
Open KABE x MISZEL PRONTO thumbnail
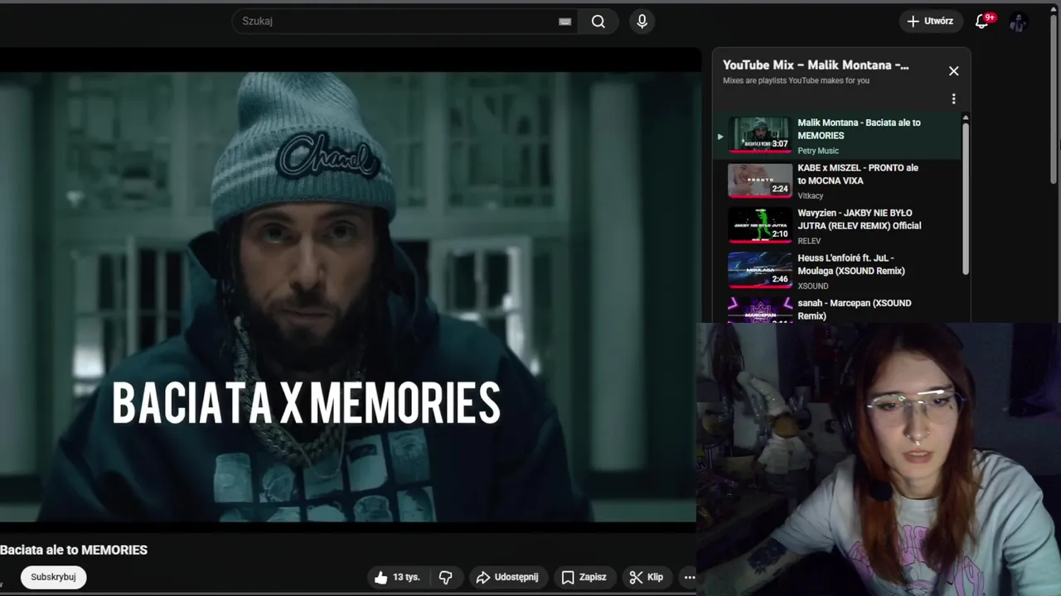(760, 181)
